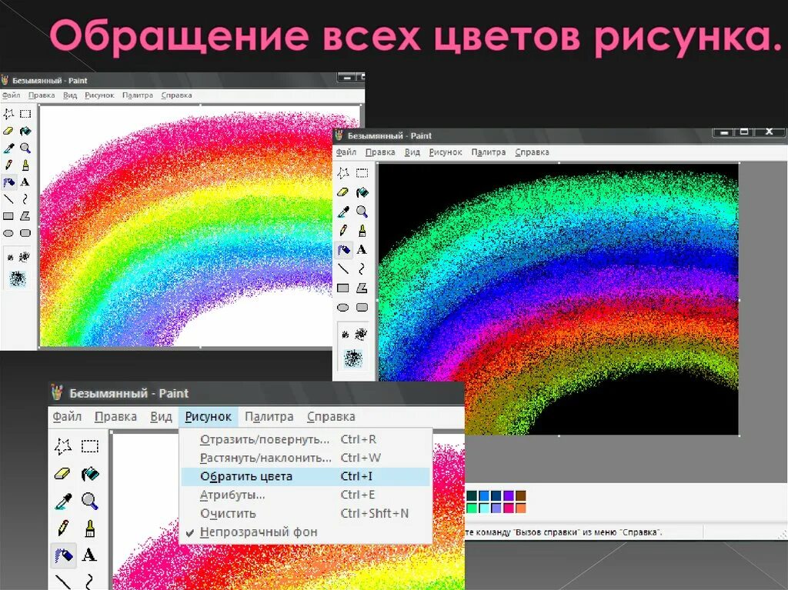Choose Очистить in the Рисунок menu
Viewport: 788px width, 590px height.
(306, 514)
